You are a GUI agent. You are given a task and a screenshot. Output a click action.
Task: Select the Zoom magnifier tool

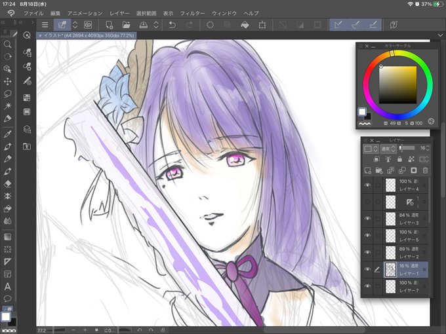[x=7, y=45]
